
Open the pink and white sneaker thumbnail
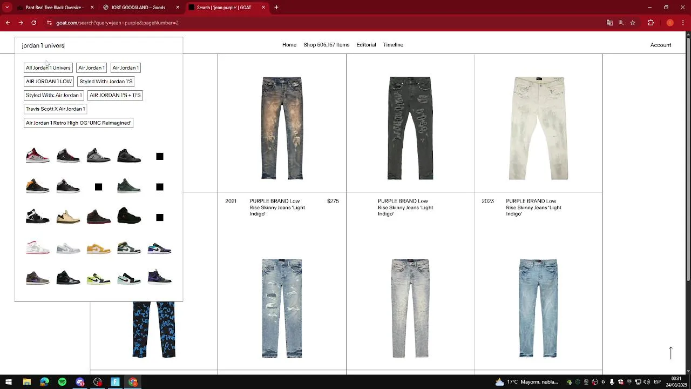coord(38,248)
